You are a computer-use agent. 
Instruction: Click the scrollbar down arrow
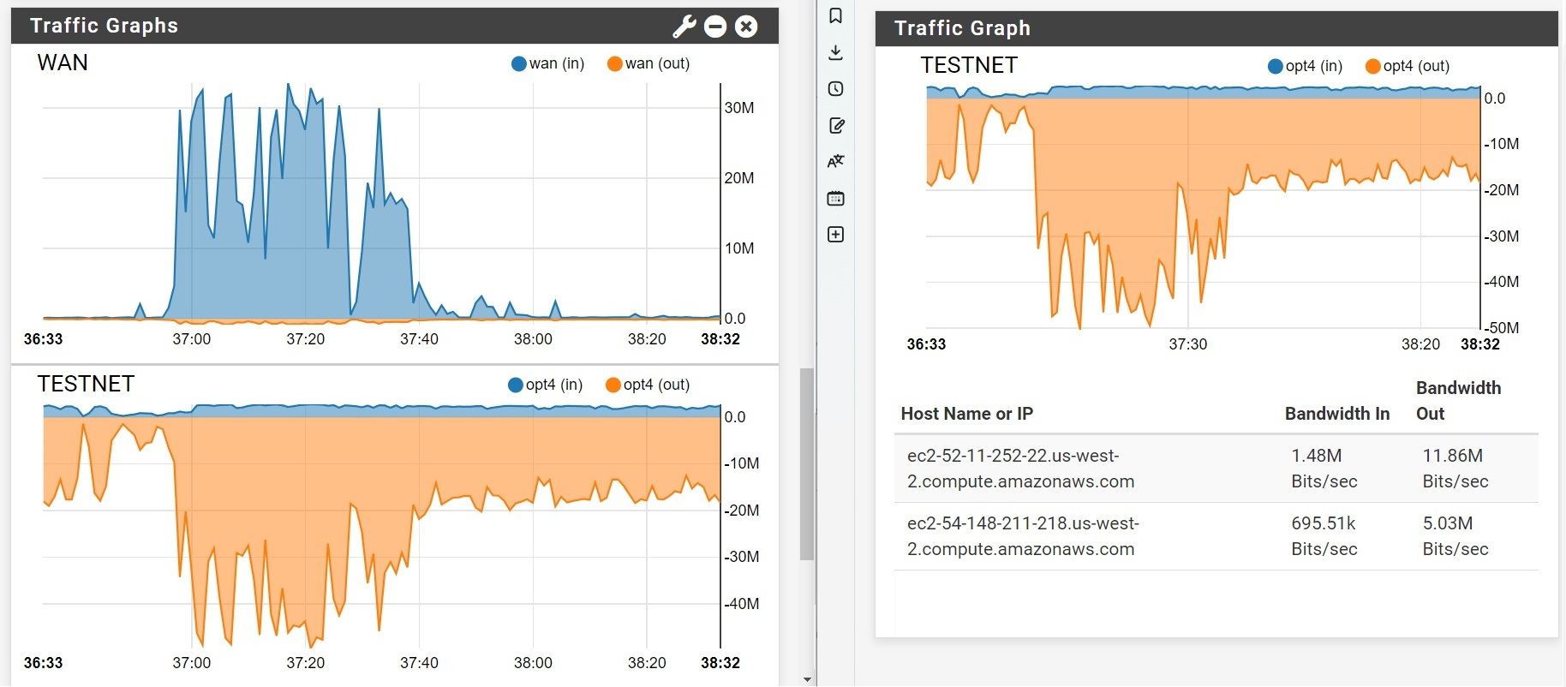(806, 679)
